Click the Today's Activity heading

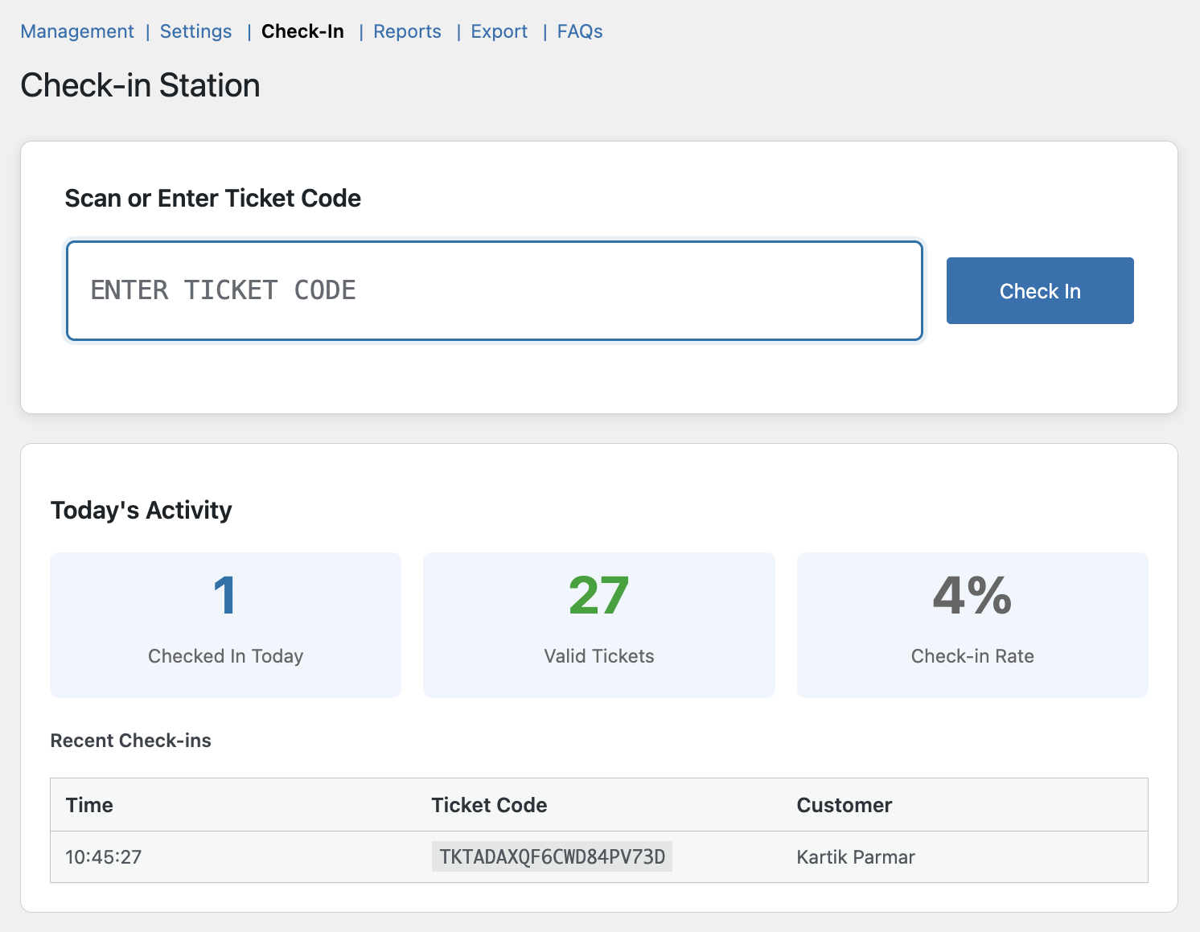141,510
